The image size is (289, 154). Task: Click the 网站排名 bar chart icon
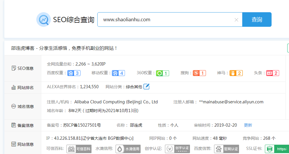click(13, 87)
